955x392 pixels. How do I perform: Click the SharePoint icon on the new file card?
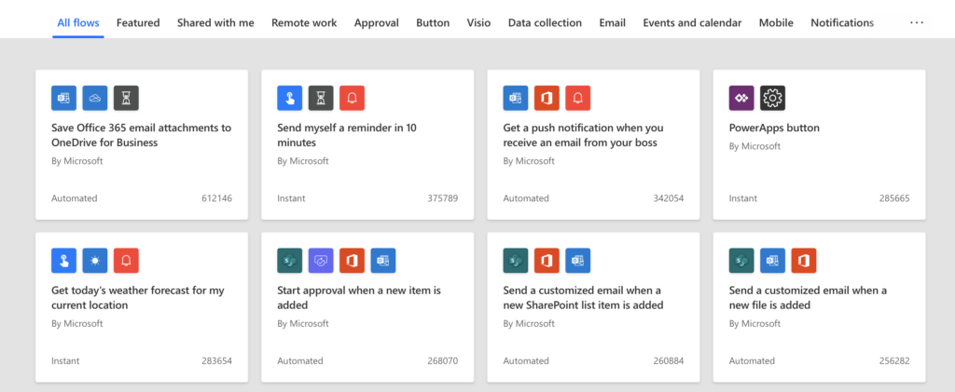coord(741,261)
